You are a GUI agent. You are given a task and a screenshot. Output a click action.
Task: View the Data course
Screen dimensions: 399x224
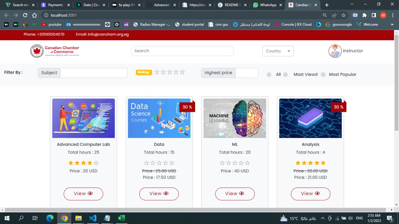tap(159, 194)
